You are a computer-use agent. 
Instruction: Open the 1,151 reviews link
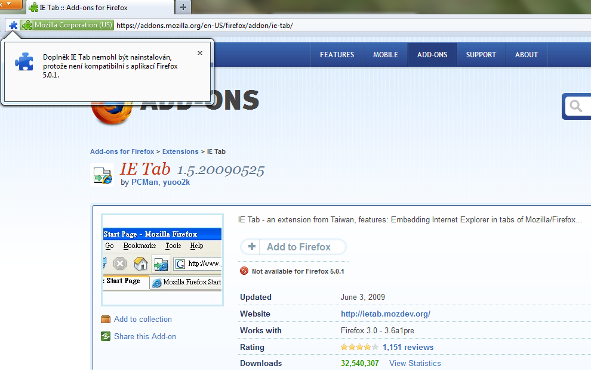tap(408, 347)
